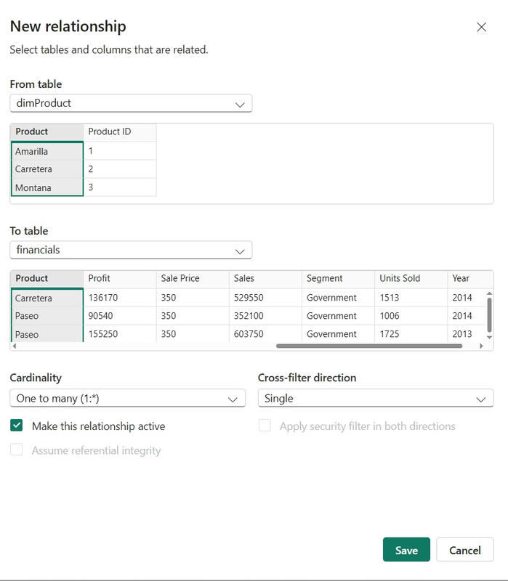Screen dimensions: 508x581
Task: Click the Cancel button
Action: (x=464, y=550)
